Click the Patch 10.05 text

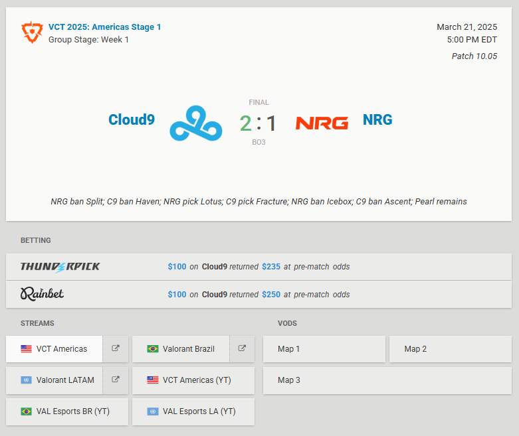[x=474, y=56]
